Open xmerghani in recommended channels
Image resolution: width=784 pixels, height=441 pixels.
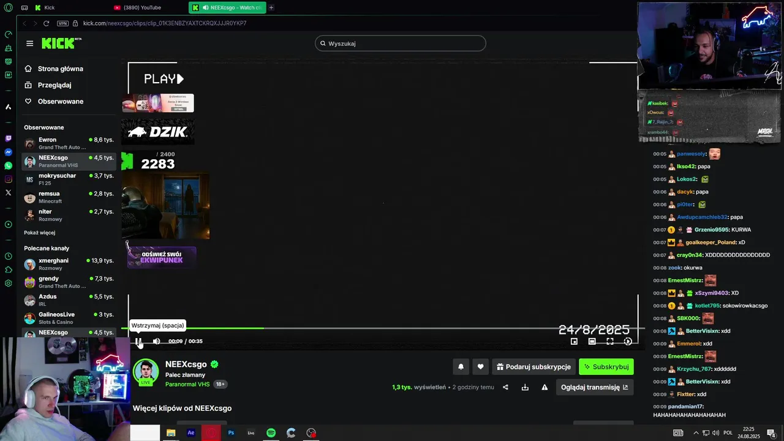pos(69,264)
